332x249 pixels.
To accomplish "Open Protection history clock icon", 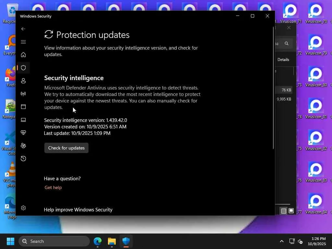I will [x=23, y=159].
